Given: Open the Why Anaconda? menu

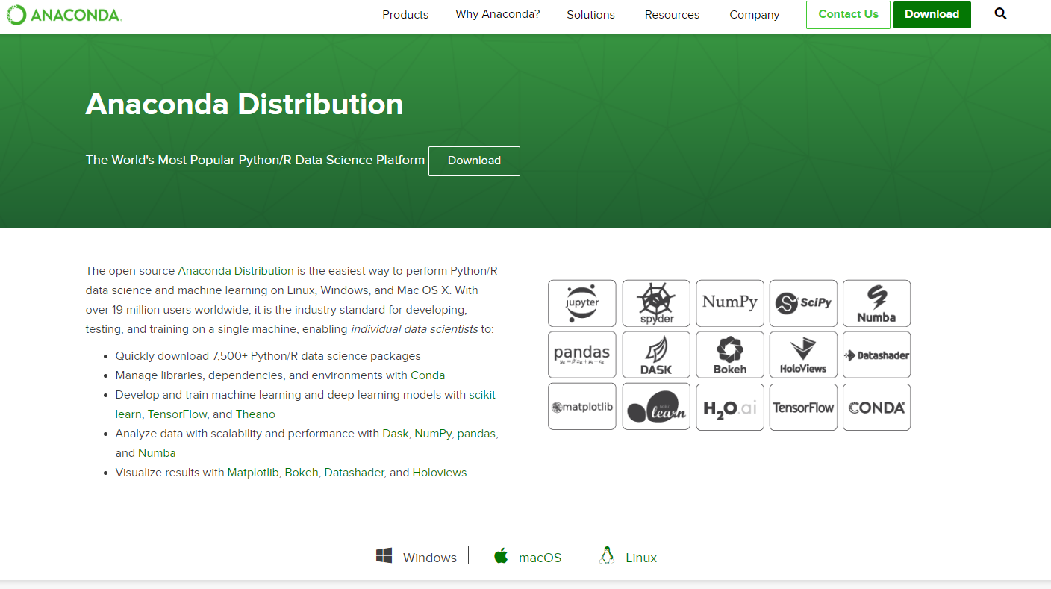Looking at the screenshot, I should coord(498,14).
